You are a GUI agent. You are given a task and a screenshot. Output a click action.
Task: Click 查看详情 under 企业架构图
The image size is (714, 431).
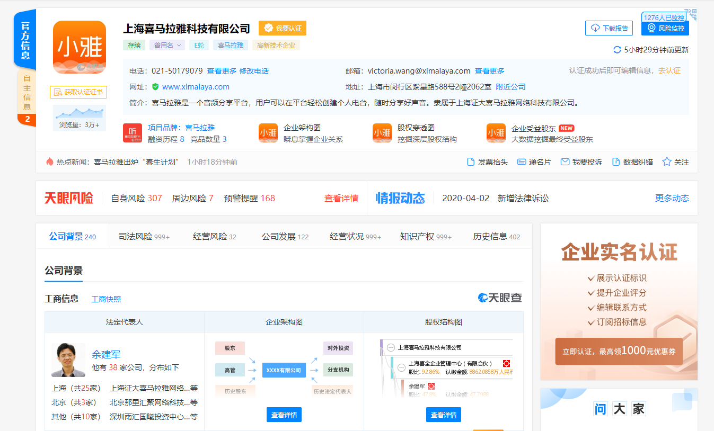(284, 415)
